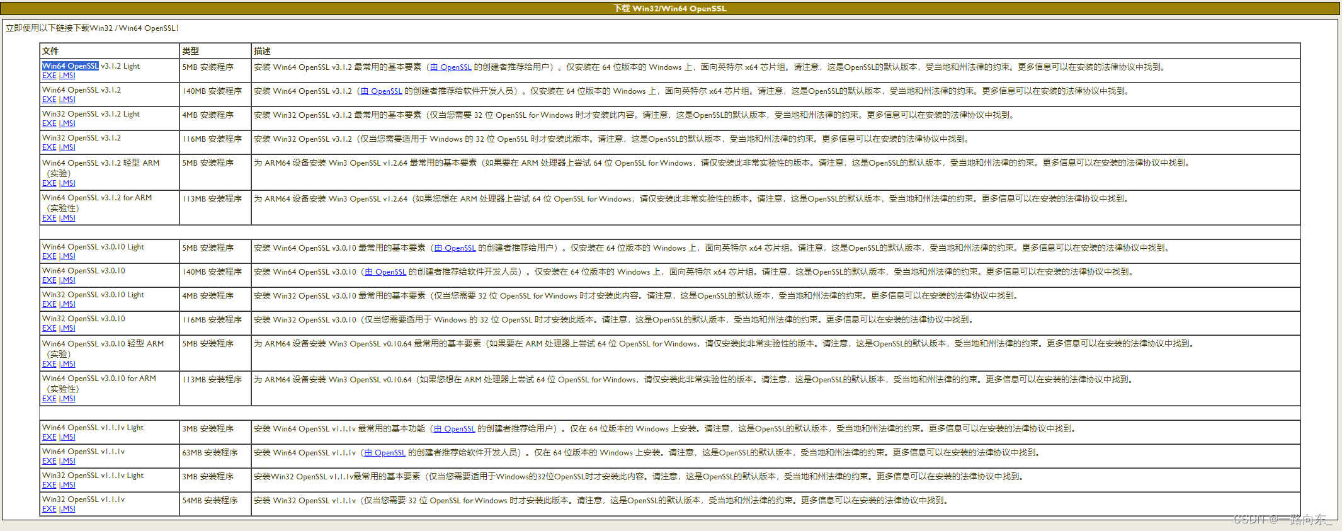The height and width of the screenshot is (531, 1342).
Task: Click the '立即使用以下链接下载Win32 / Win64 OpenSSL!' text
Action: pyautogui.click(x=93, y=28)
